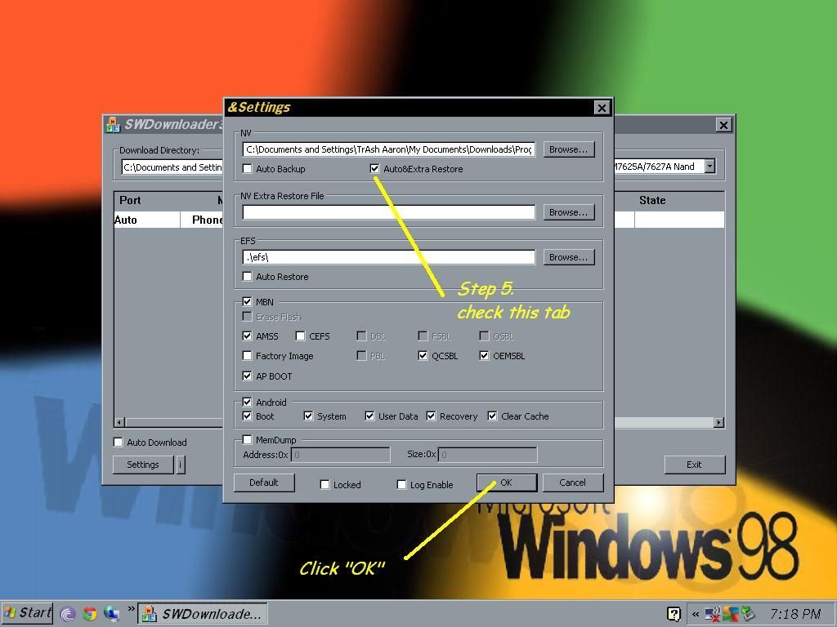Select SWDownloader taskbar button
The height and width of the screenshot is (627, 837).
pyautogui.click(x=202, y=614)
